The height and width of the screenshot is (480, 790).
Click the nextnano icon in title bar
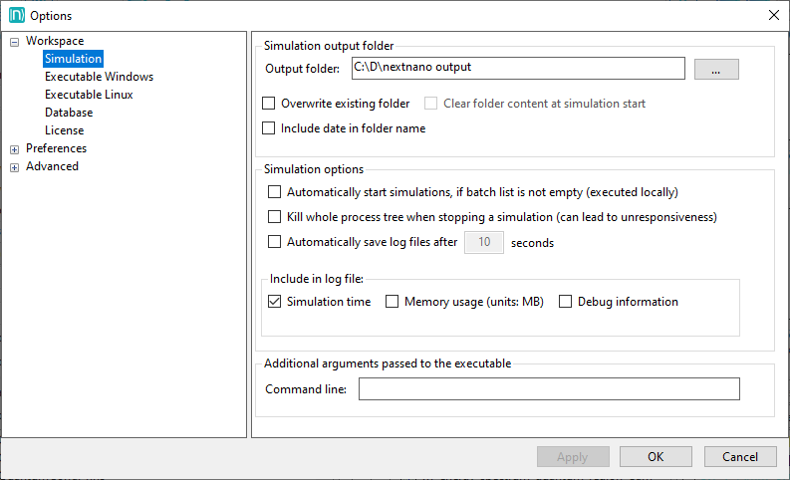(x=16, y=15)
